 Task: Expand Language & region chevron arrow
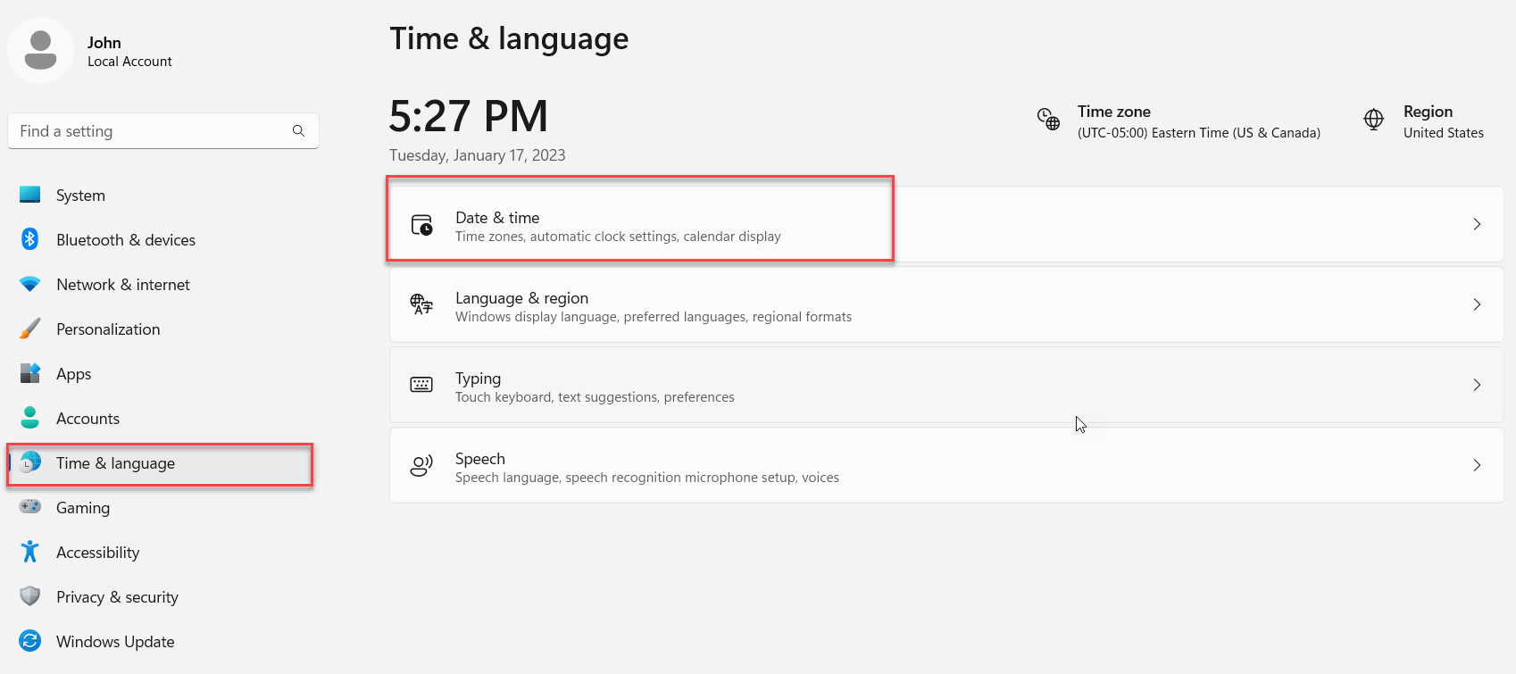click(x=1477, y=304)
